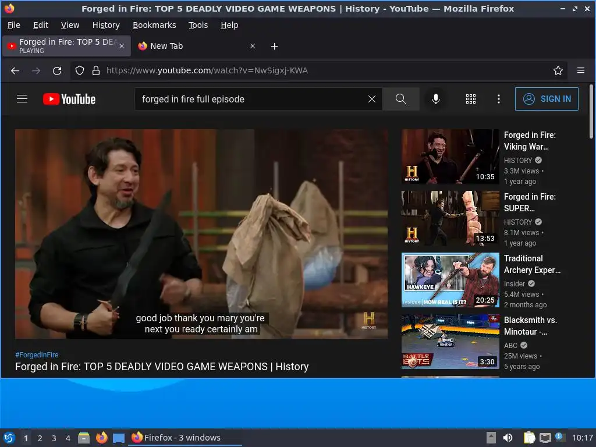Open YouTube settings three-dot menu

[x=498, y=99]
